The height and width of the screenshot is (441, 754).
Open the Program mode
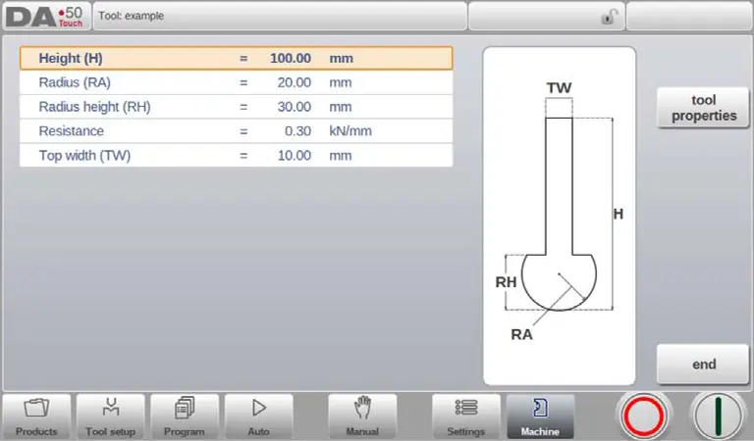(185, 416)
